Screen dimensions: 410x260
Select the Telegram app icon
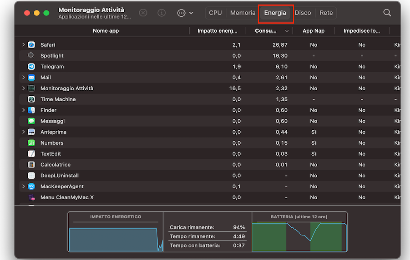(x=31, y=67)
